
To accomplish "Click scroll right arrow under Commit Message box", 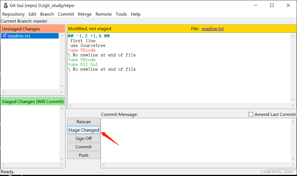I will click(x=293, y=165).
